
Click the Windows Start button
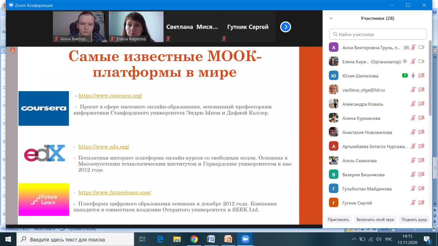tap(8, 239)
